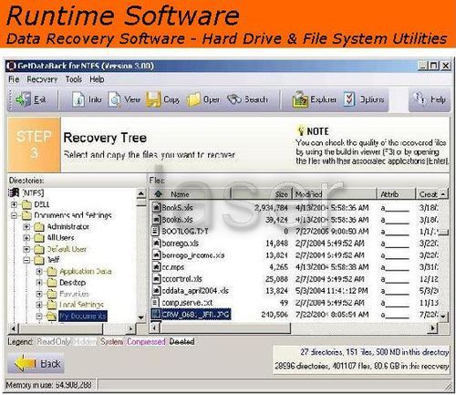Click the Documents and Settings folder icon
This screenshot has height=395, width=456.
tap(26, 215)
